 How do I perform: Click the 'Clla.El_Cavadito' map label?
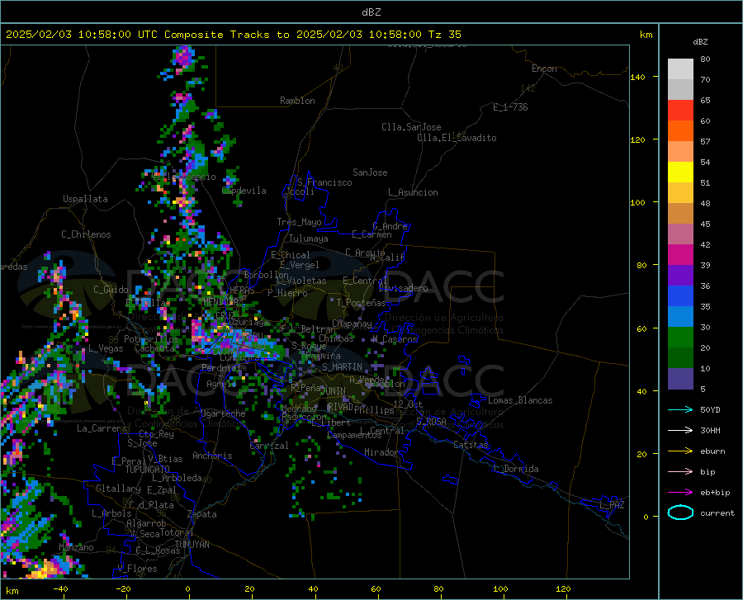tap(457, 138)
